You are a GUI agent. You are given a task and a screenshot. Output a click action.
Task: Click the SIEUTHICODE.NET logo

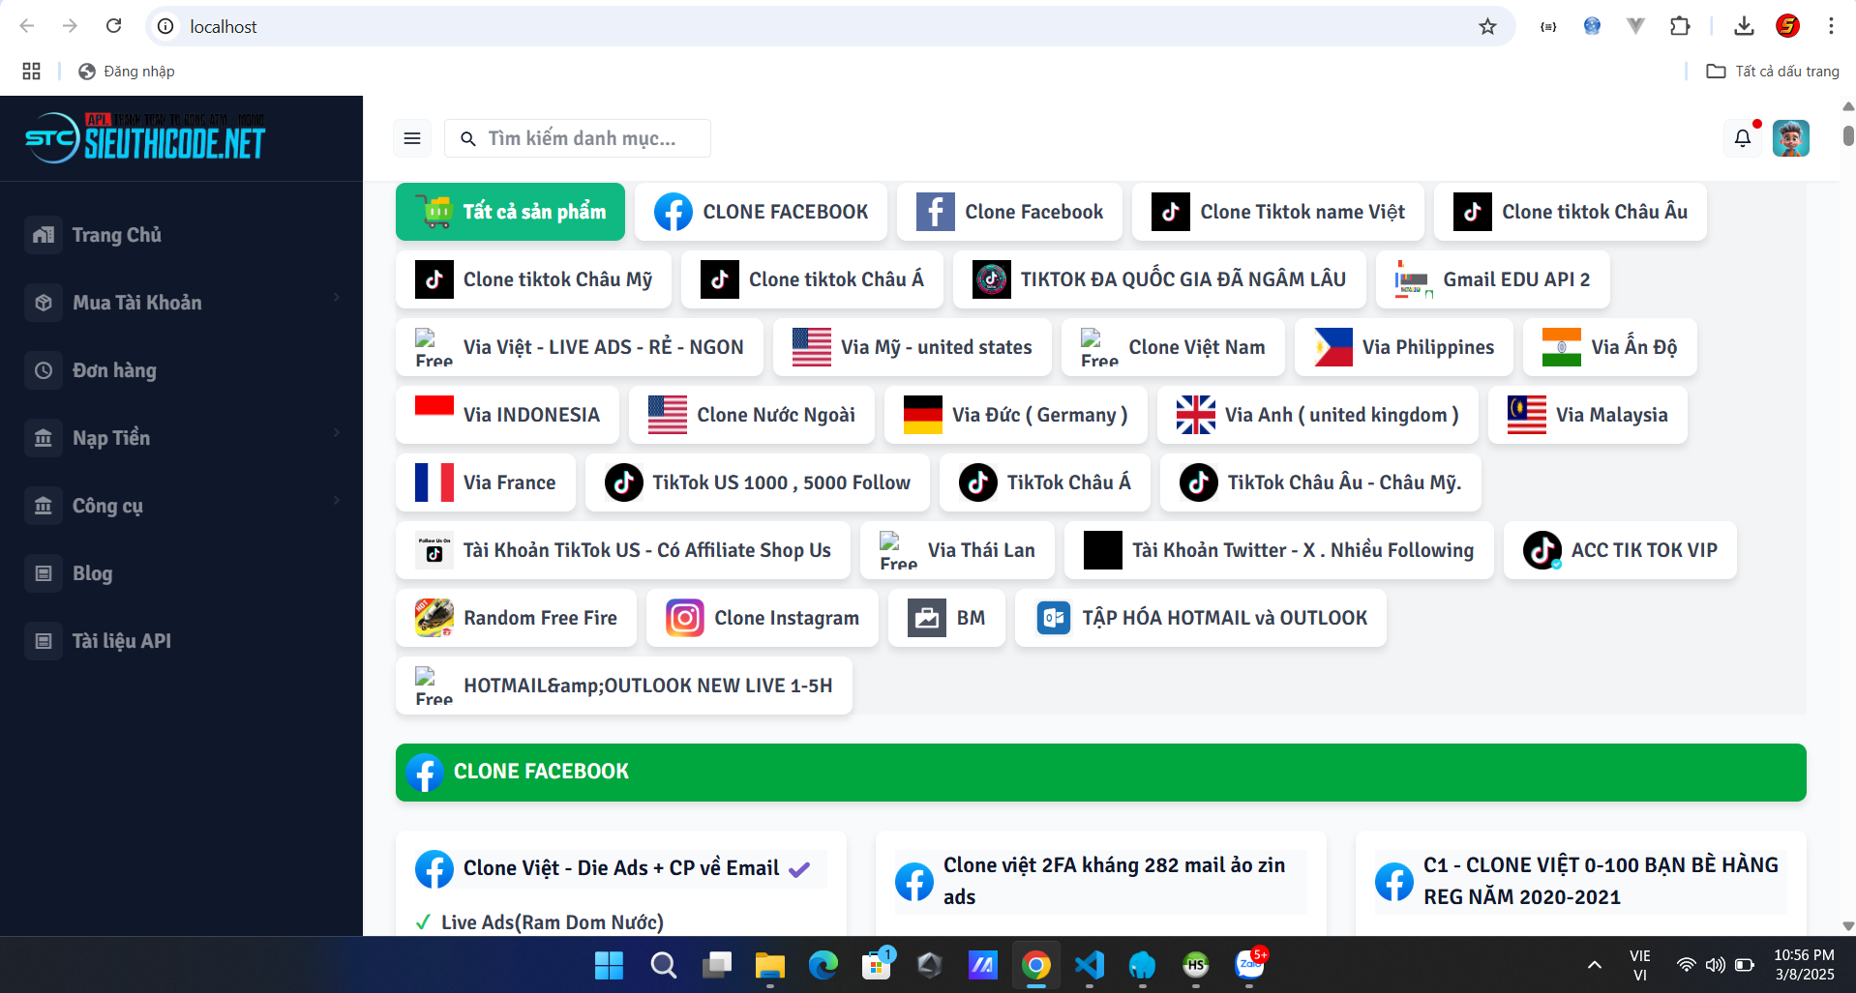(145, 139)
